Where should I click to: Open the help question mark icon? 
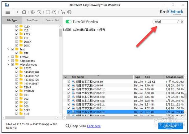point(54,12)
